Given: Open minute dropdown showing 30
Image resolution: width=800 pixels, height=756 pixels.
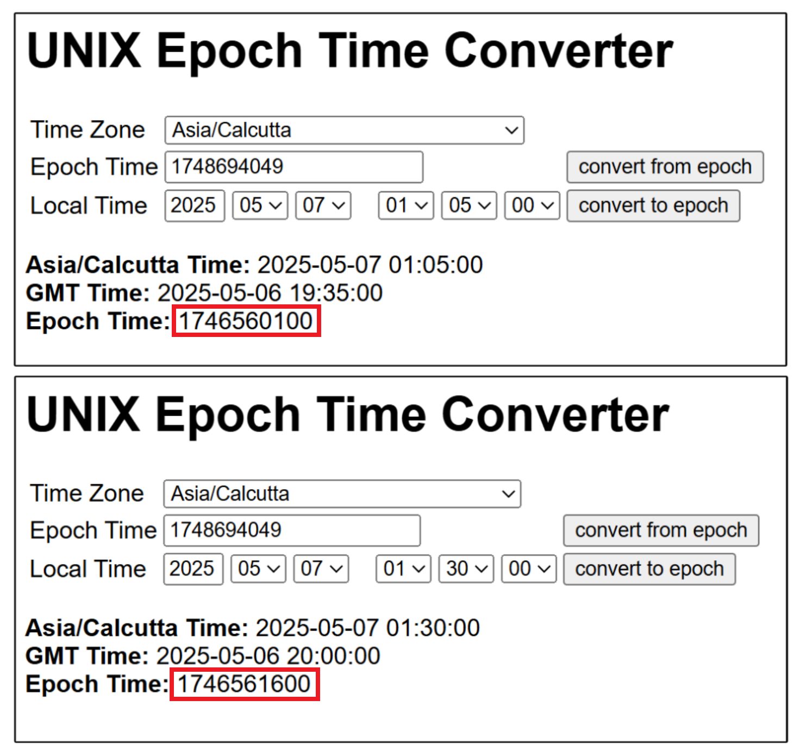Looking at the screenshot, I should click(466, 569).
